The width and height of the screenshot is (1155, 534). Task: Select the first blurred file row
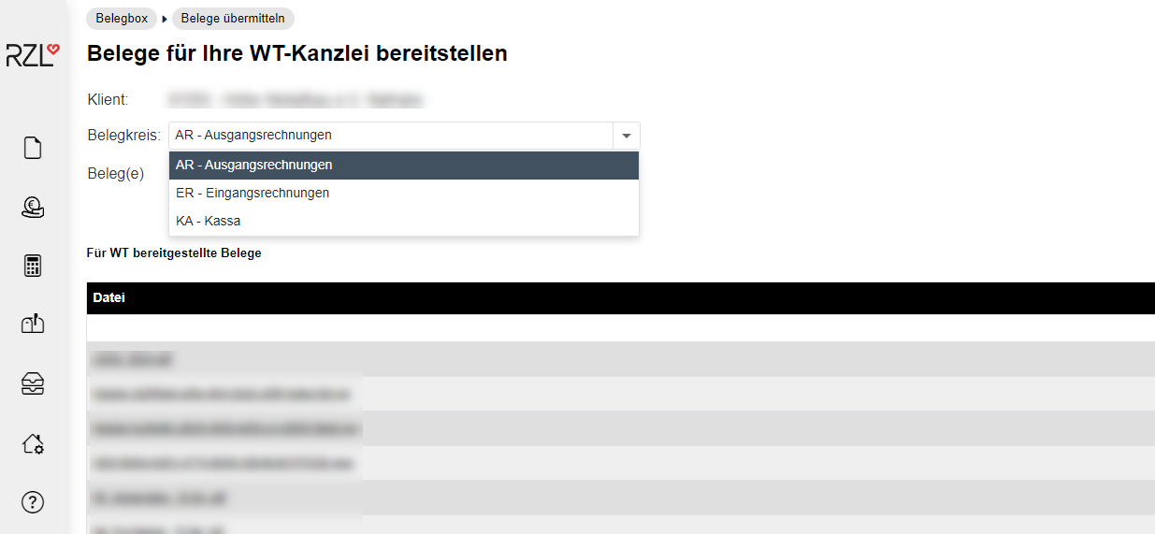[132, 359]
